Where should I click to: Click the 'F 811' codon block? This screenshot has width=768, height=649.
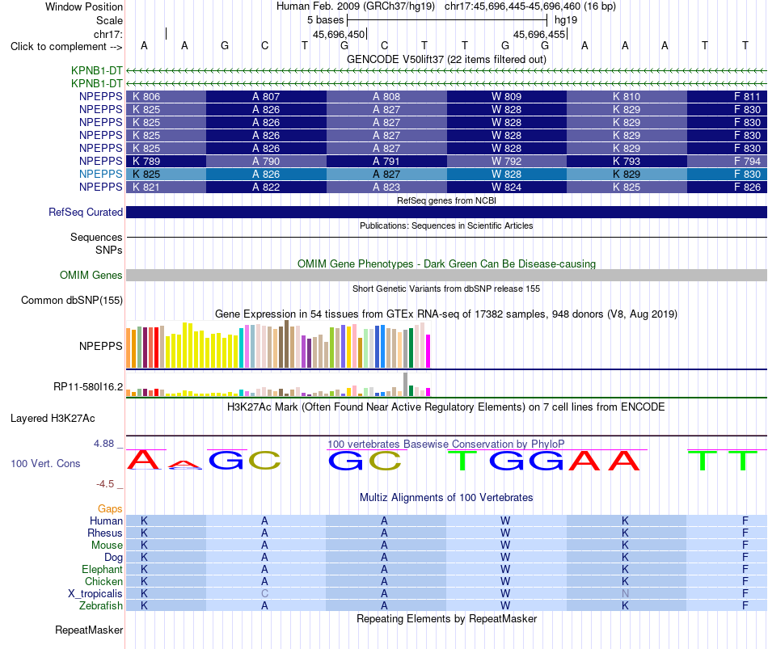727,96
